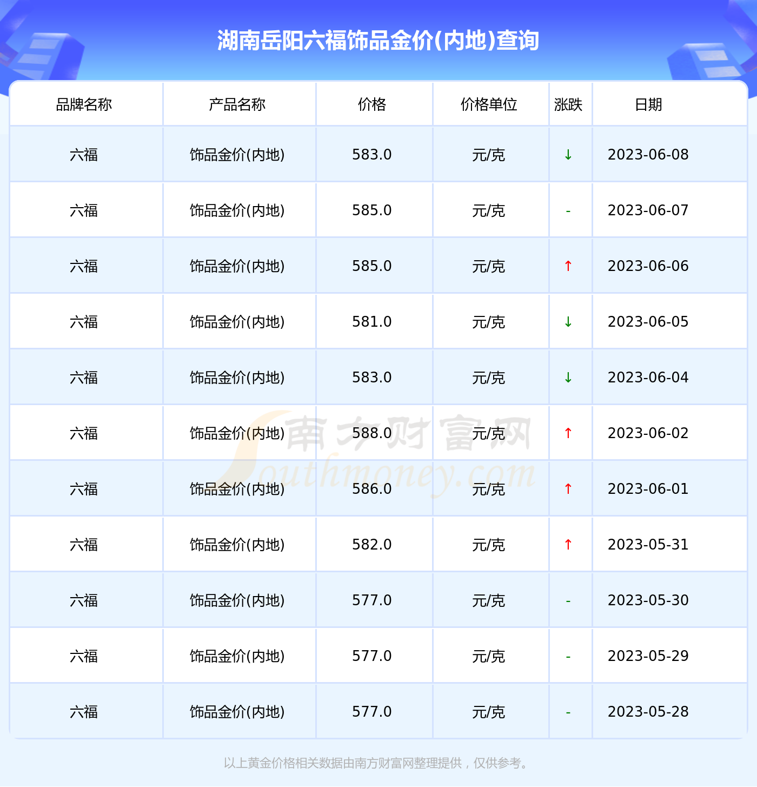Screen dimensions: 757x787
Task: Select the date cell 2023-06-02
Action: (648, 433)
